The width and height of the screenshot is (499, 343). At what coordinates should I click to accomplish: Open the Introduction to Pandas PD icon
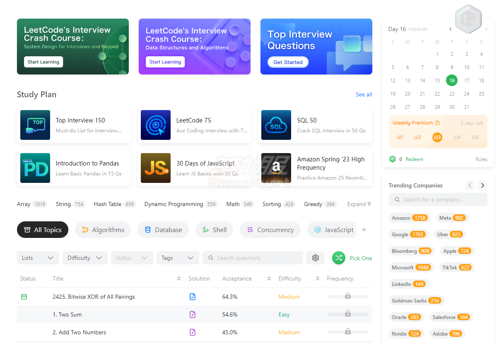coord(35,168)
